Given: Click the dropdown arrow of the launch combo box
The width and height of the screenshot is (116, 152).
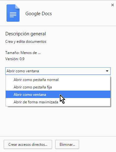Looking at the screenshot, I should click(107, 71).
